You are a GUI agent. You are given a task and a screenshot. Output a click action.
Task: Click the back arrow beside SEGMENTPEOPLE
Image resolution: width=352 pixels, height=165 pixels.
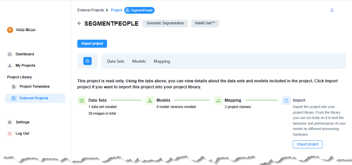[x=79, y=23]
